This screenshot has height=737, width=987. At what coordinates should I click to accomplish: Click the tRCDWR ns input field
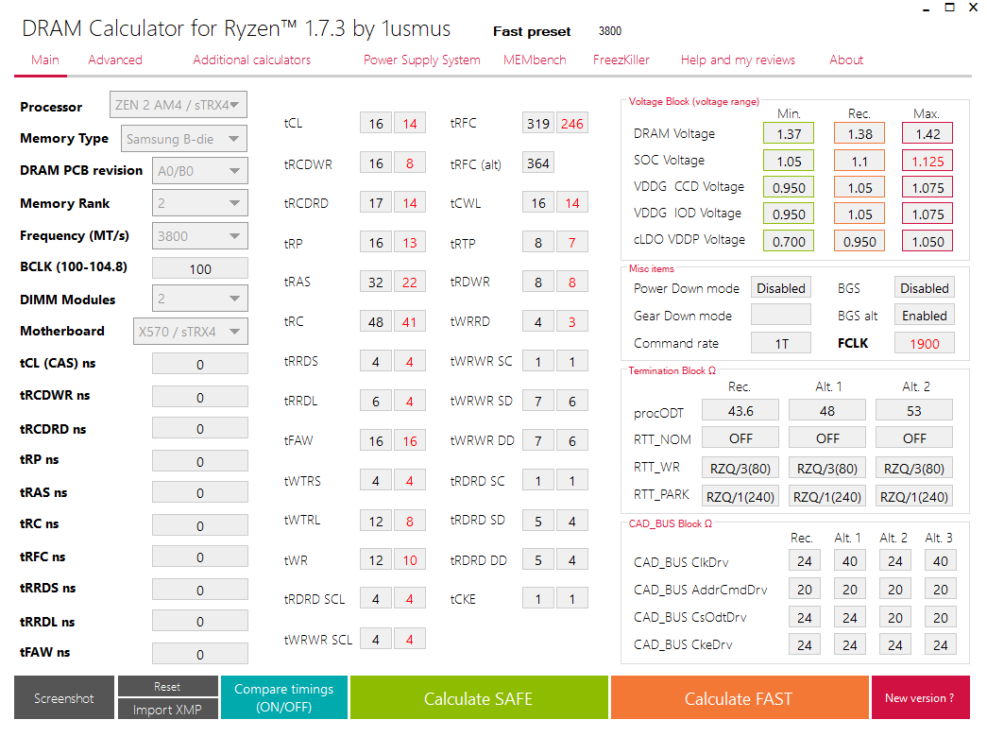click(199, 397)
